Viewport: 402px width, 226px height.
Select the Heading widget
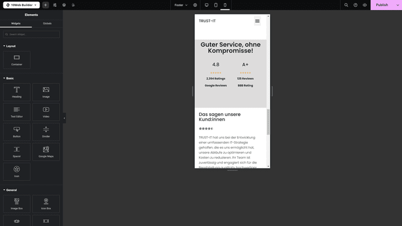point(17,92)
